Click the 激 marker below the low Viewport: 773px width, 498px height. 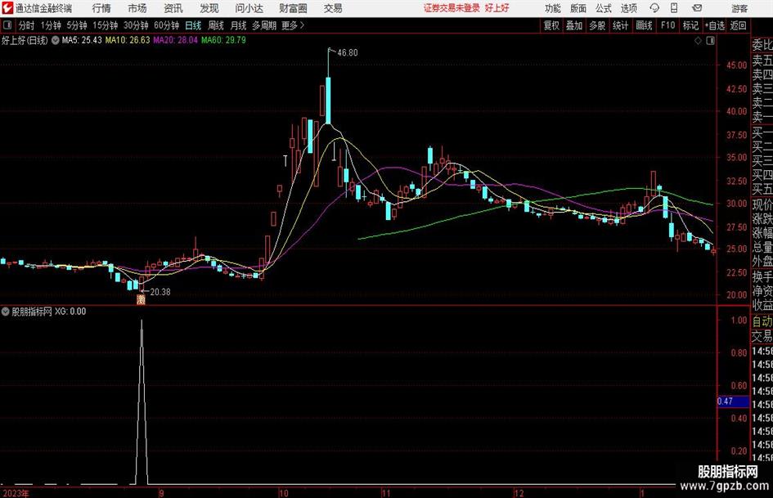141,299
